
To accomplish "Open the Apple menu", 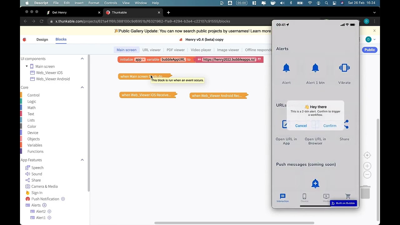I will 27,3.
